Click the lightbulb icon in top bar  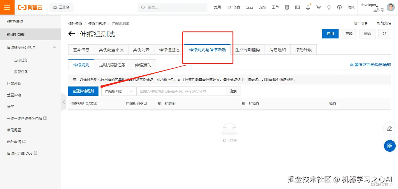(329, 7)
